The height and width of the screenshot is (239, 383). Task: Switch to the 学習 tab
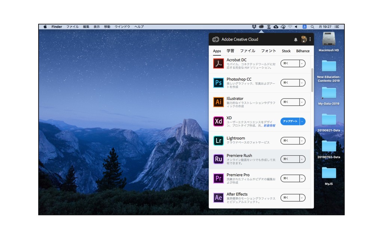pyautogui.click(x=230, y=51)
